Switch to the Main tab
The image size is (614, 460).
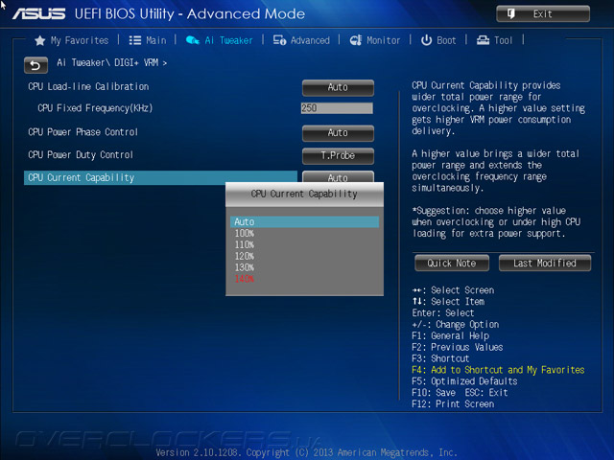(155, 40)
